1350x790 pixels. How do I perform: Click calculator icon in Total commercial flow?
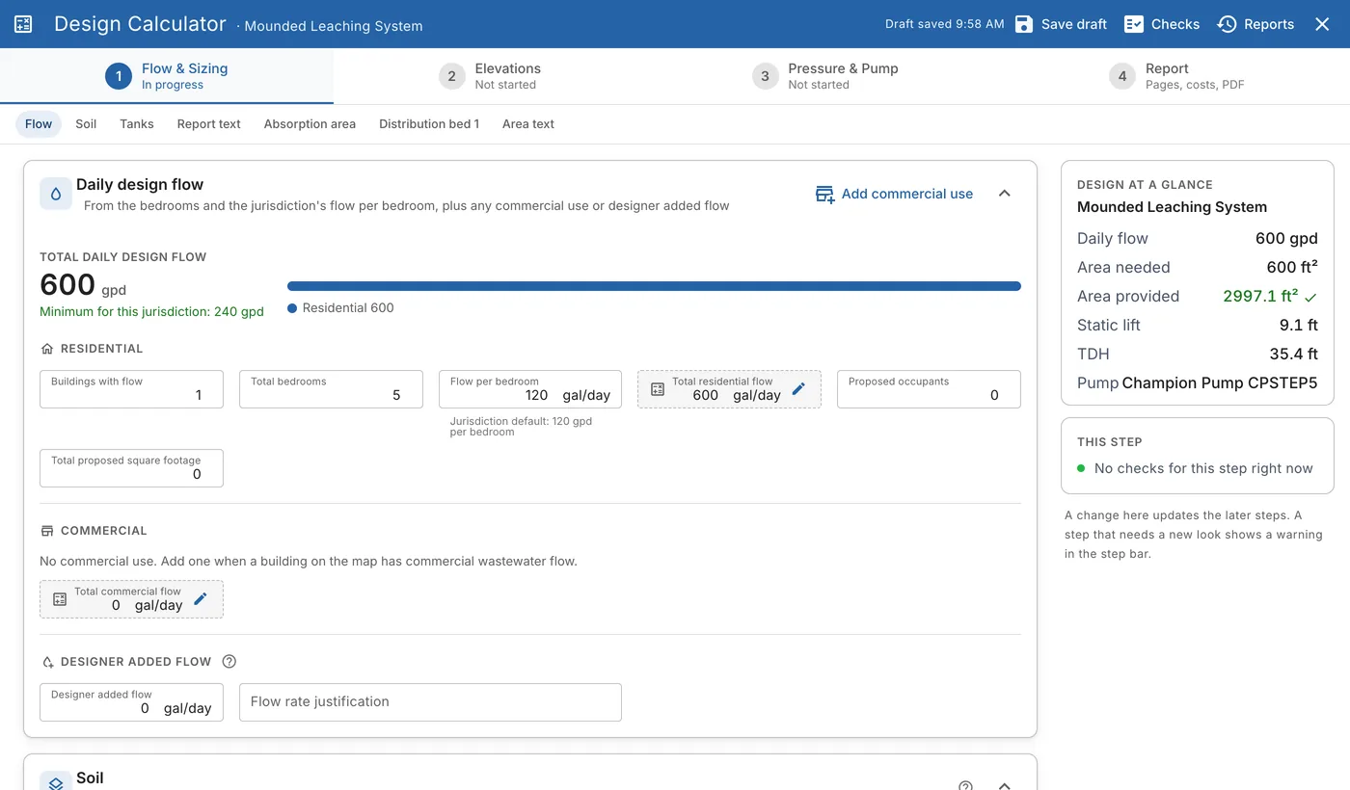click(x=60, y=599)
